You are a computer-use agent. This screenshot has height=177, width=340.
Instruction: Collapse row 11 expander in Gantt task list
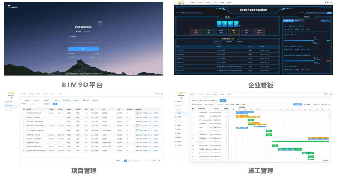[x=196, y=142]
